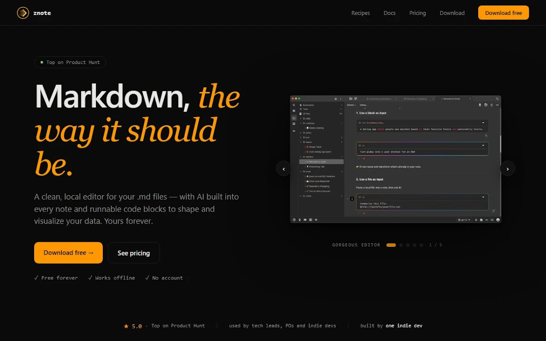This screenshot has height=341, width=546.
Task: Select the active first carousel dot
Action: tap(391, 245)
